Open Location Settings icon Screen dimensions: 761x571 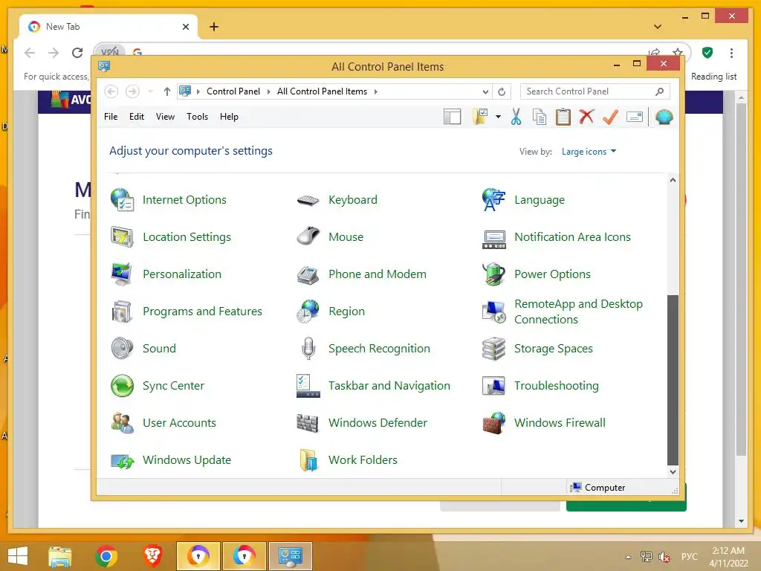tap(122, 237)
